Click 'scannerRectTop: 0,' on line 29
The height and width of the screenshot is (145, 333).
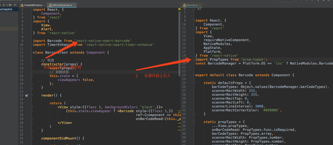(x=230, y=98)
